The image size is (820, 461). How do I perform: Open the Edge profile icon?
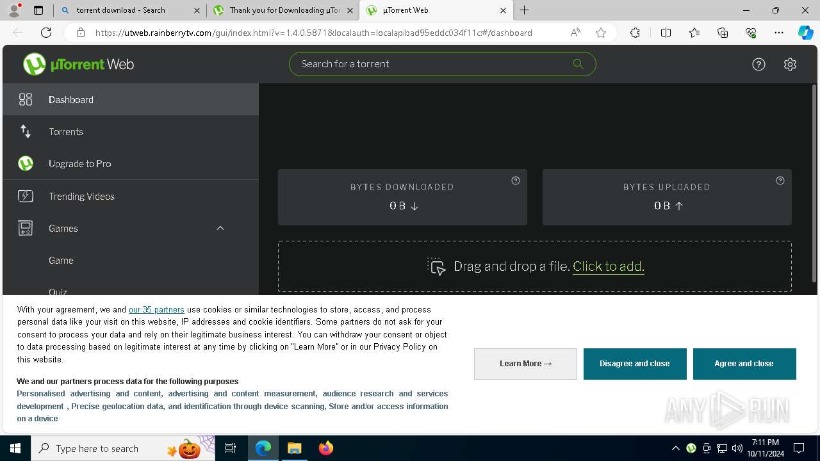[x=14, y=10]
